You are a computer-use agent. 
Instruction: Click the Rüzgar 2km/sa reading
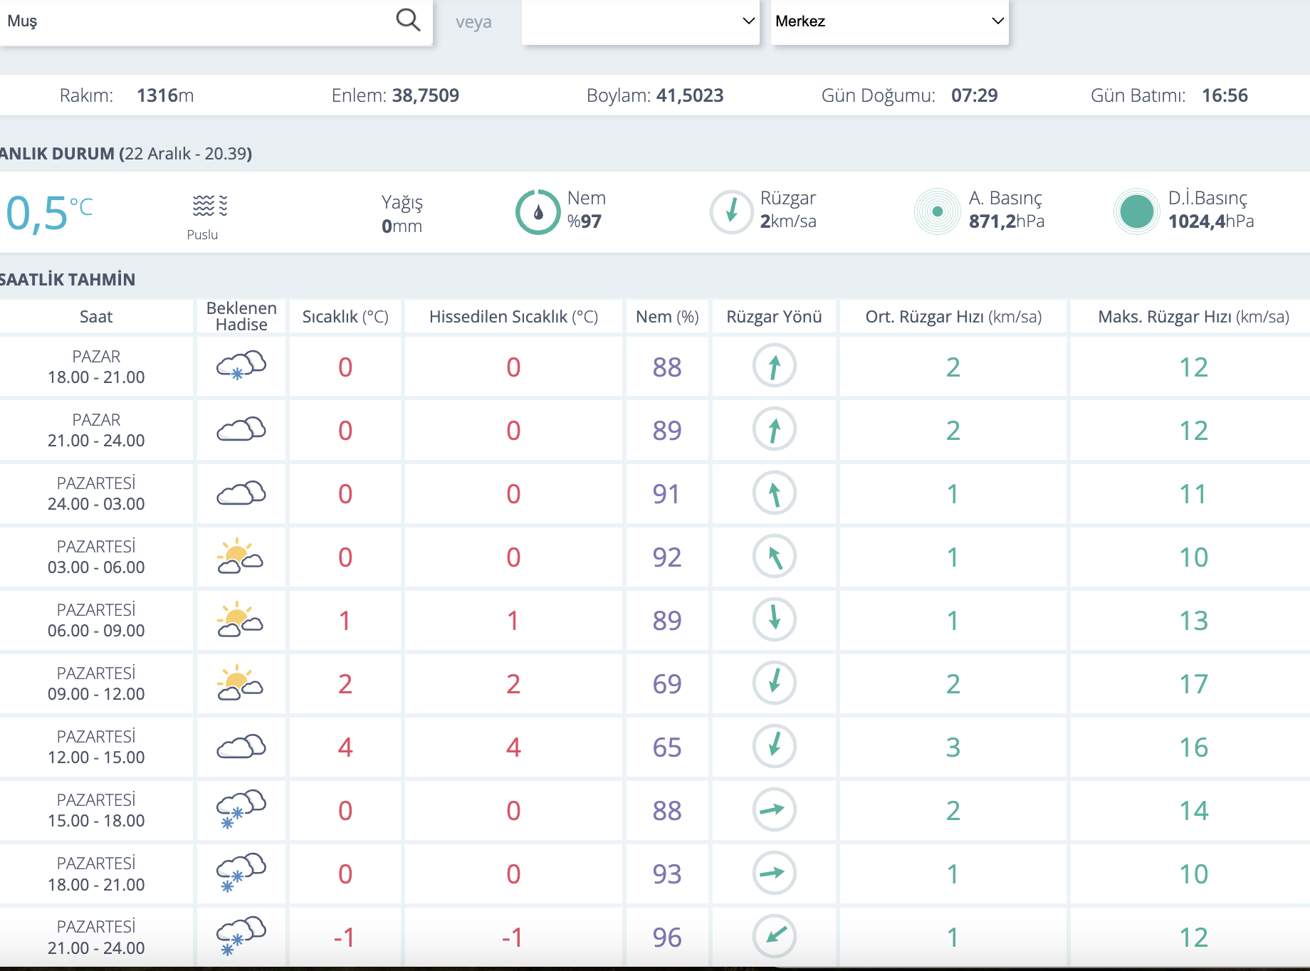click(788, 221)
